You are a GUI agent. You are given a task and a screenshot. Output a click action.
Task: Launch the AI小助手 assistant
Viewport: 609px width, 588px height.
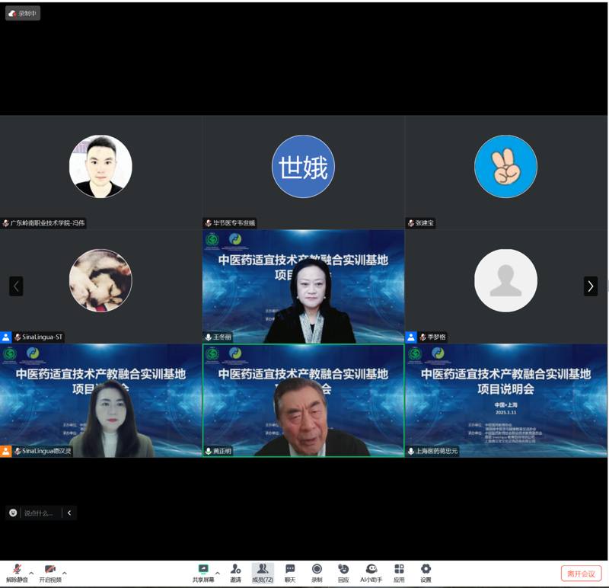pos(371,573)
